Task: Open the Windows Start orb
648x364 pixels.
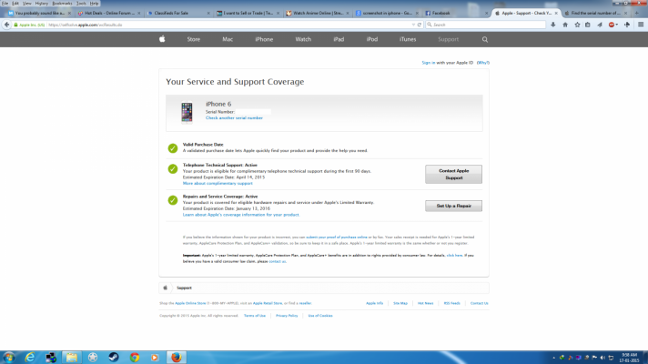Action: 9,358
